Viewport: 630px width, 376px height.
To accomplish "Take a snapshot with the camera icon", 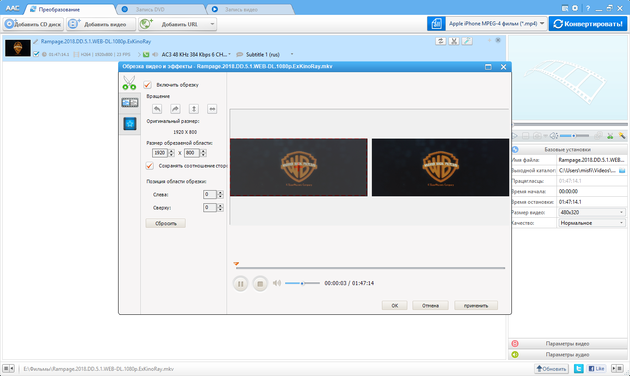I will click(537, 136).
